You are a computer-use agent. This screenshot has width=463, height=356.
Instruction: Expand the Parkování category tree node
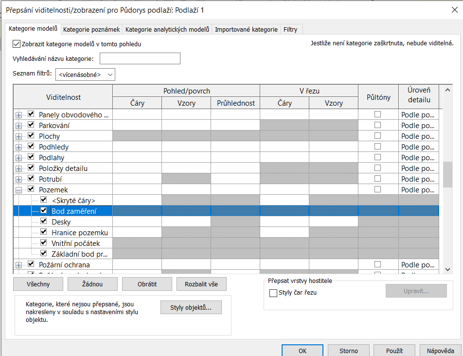18,126
